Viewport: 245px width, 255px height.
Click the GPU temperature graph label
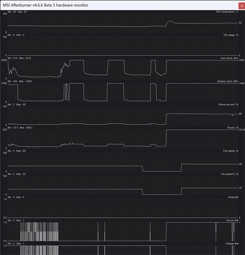227,12
